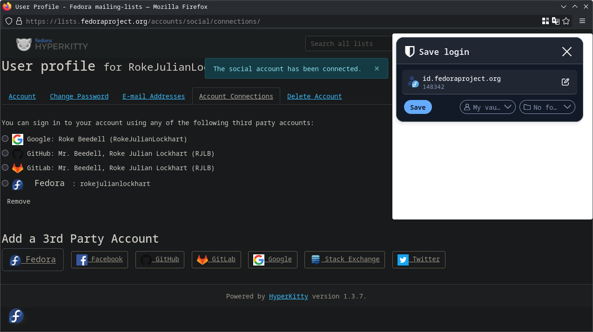This screenshot has width=593, height=332.
Task: Add a Facebook third party account
Action: (x=100, y=259)
